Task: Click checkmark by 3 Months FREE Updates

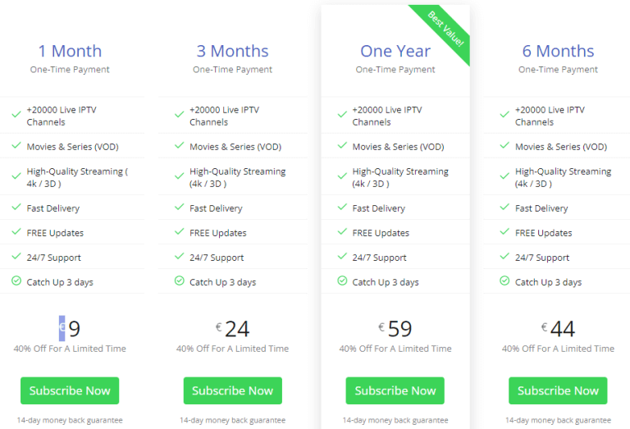Action: coord(179,232)
